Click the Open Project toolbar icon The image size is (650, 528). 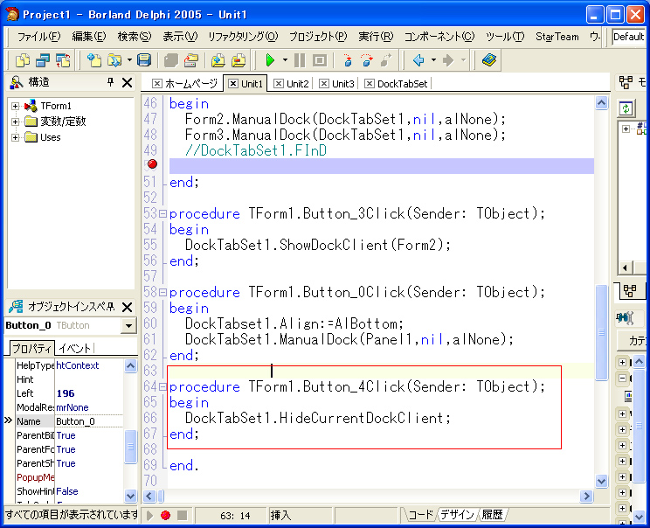pyautogui.click(x=191, y=60)
